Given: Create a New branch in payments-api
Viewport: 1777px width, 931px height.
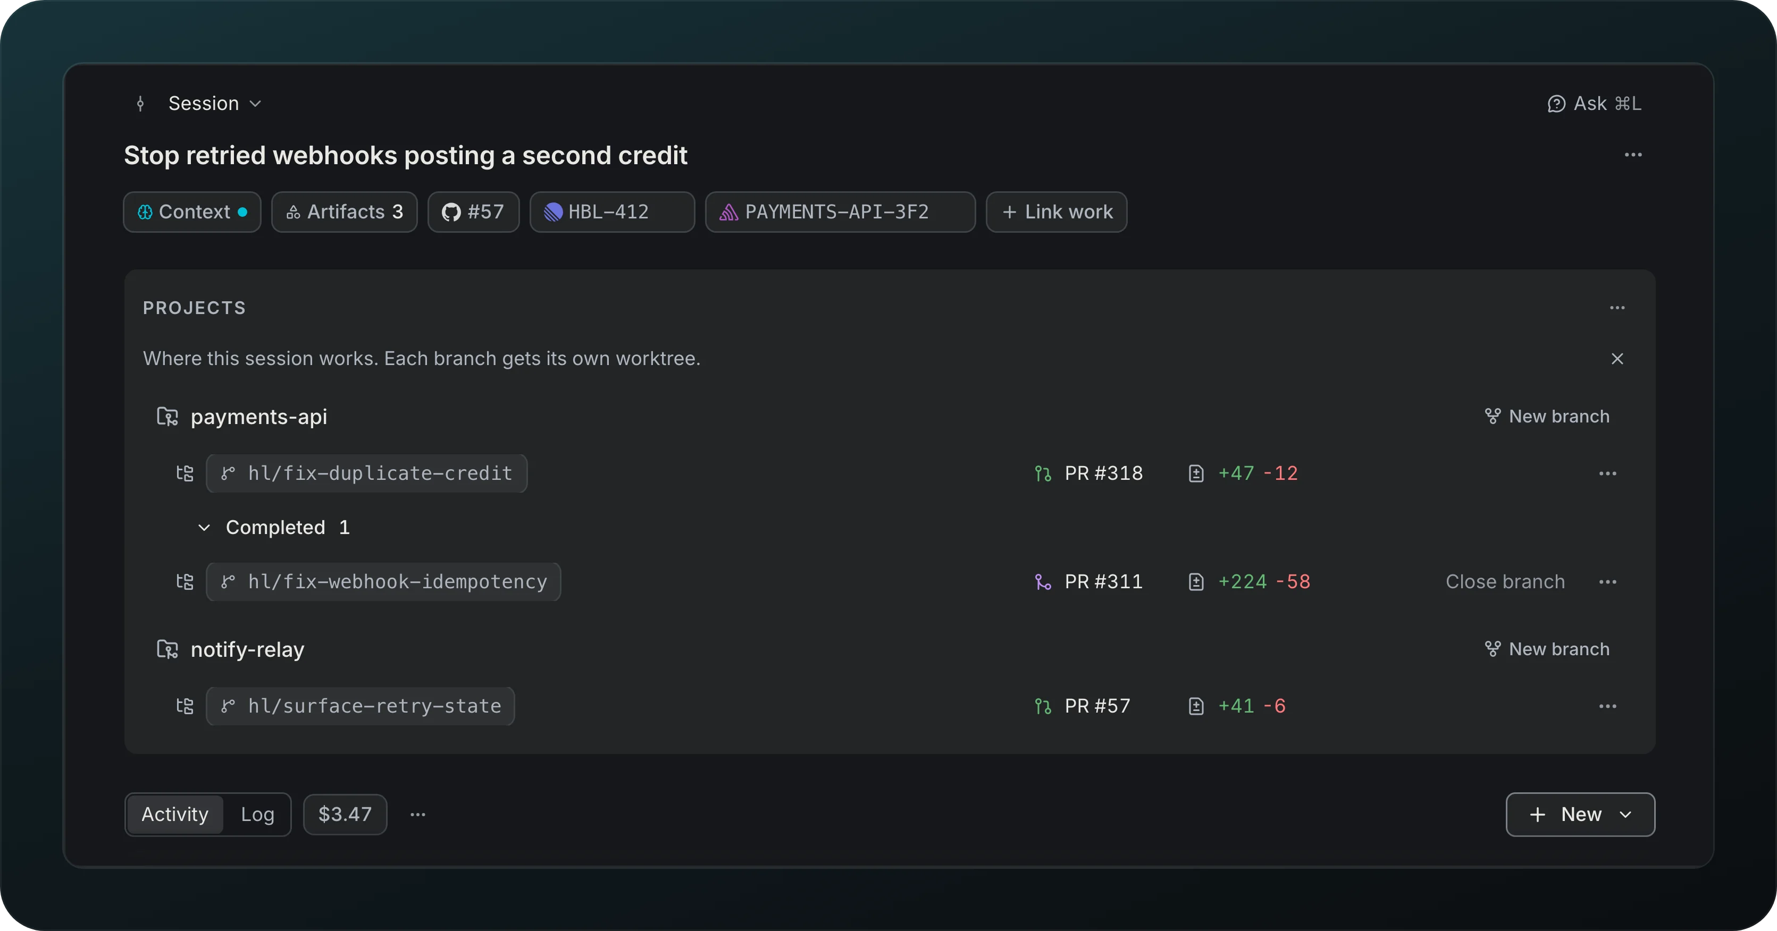Looking at the screenshot, I should [1547, 417].
